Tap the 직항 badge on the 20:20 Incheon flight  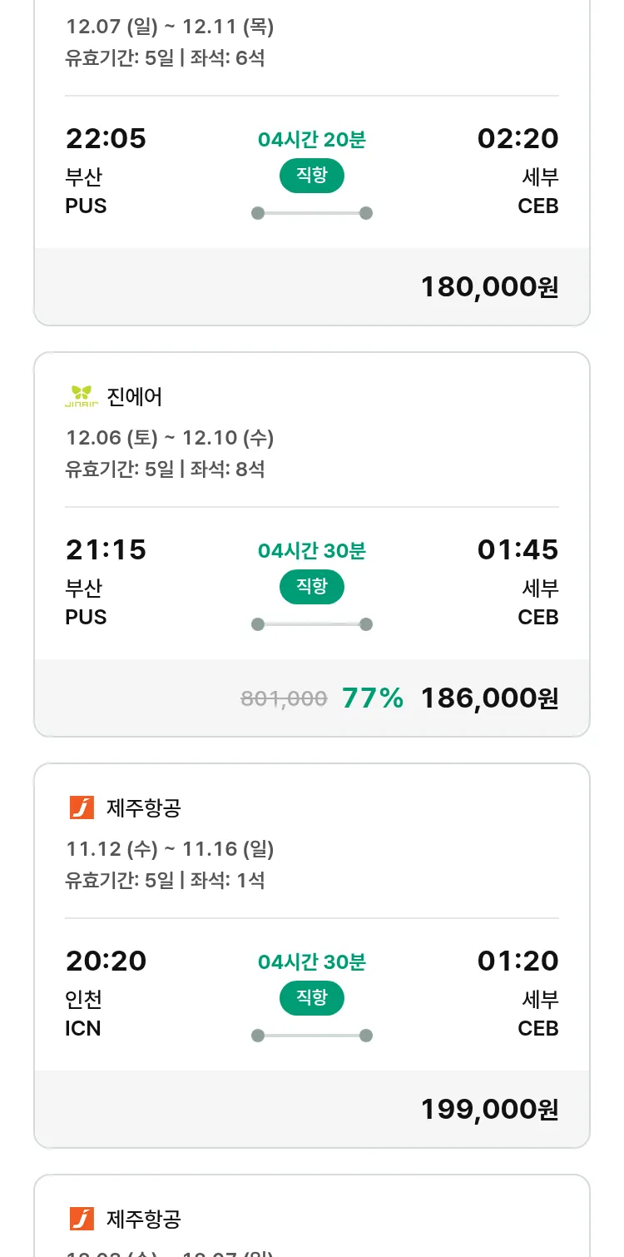[311, 998]
